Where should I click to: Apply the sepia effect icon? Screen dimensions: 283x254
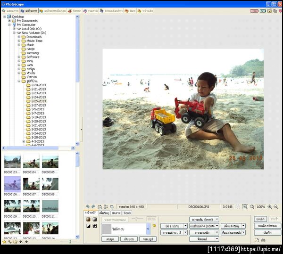(88, 220)
